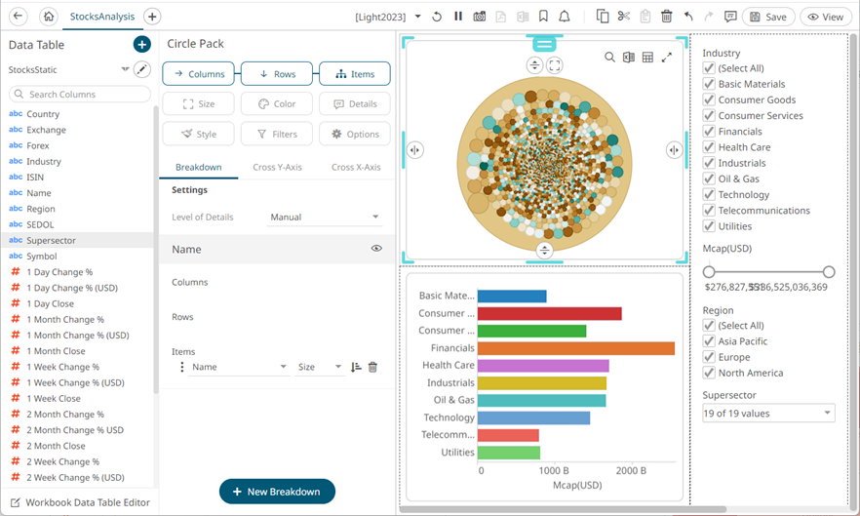The image size is (860, 516).
Task: Click the bookmark icon in the toolbar
Action: pos(543,17)
